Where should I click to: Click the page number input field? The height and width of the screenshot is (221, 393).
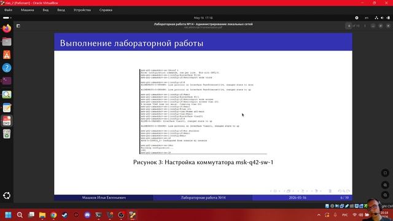click(x=349, y=26)
